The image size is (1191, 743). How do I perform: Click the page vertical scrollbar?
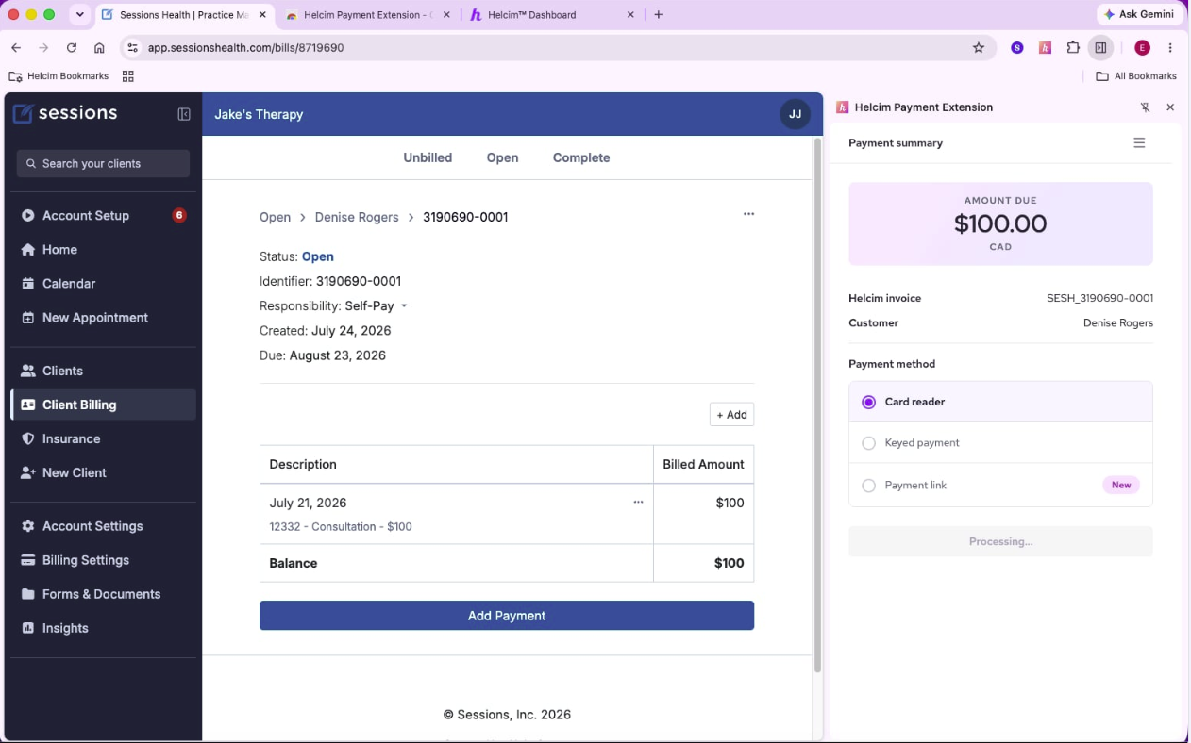(817, 405)
